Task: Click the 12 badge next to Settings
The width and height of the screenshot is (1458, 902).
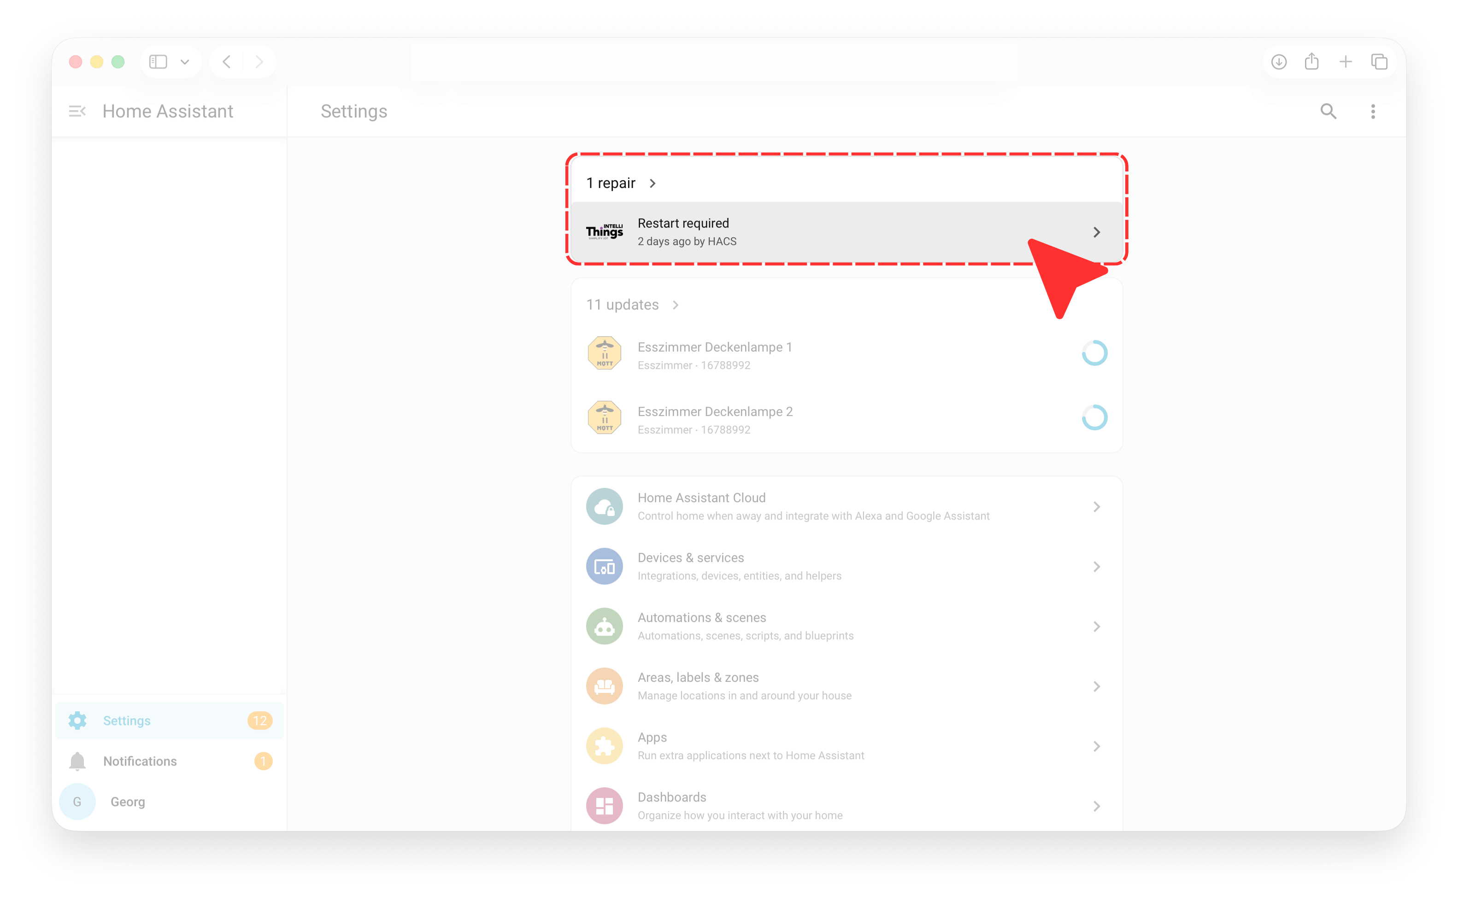Action: [x=260, y=720]
